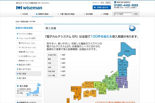
Task: Open the HOME navigation tab
Action: (24, 14)
